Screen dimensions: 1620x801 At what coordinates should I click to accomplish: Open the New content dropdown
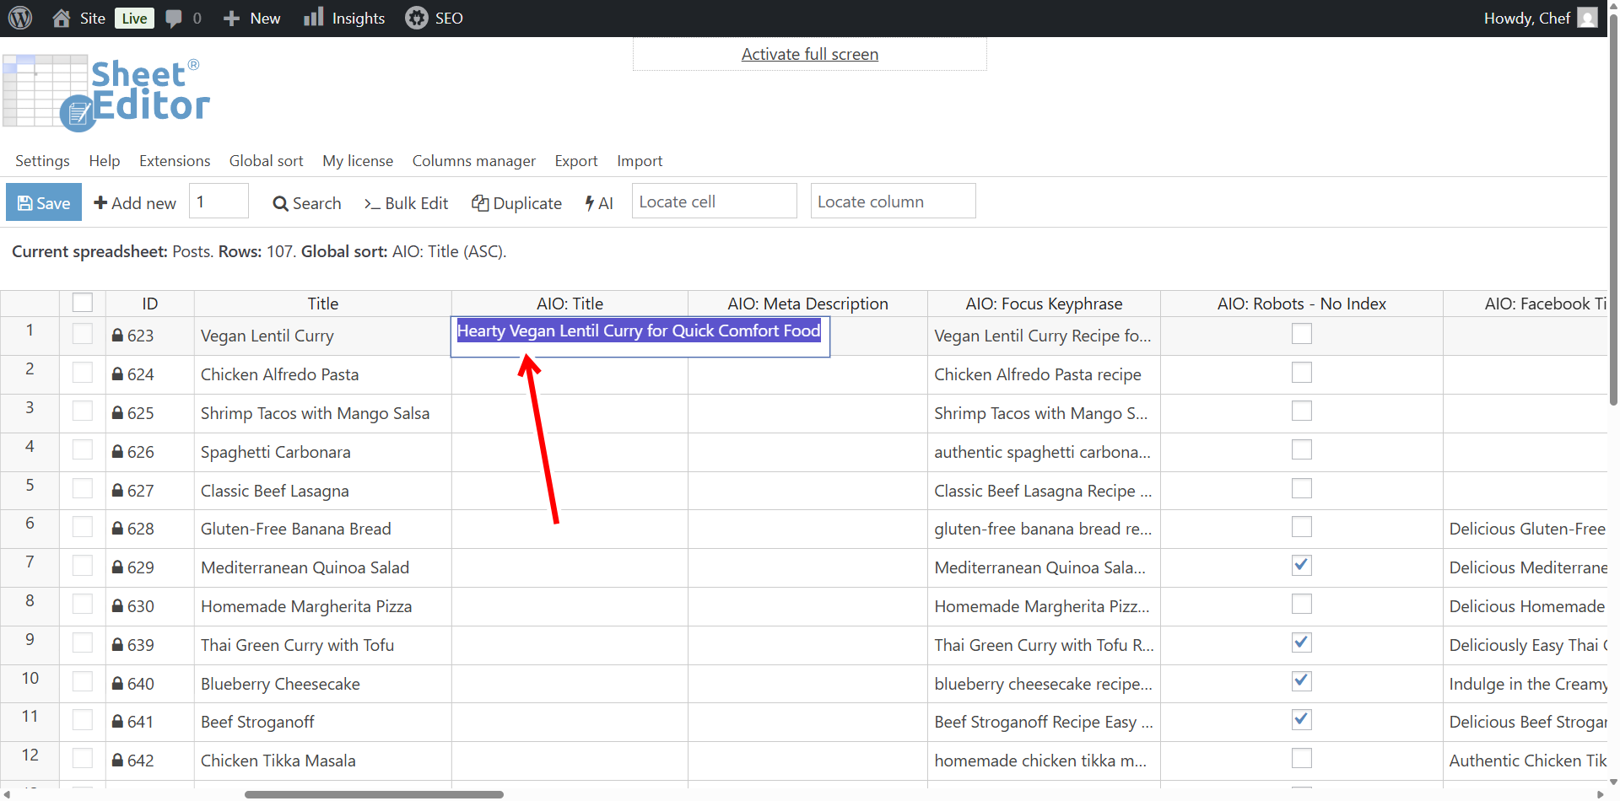251,18
